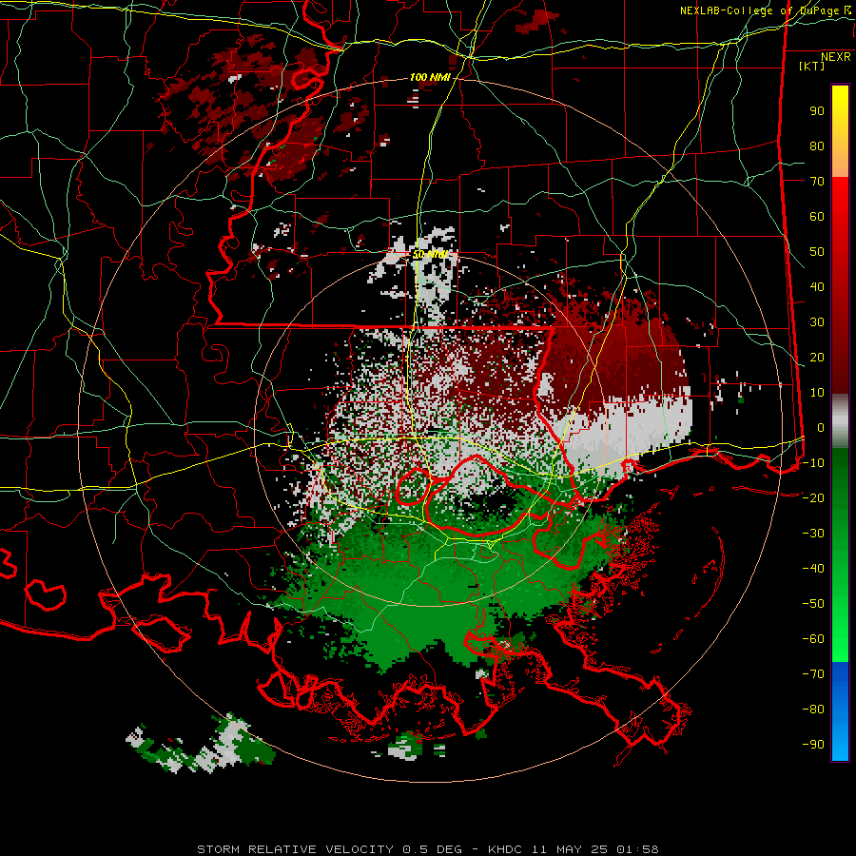Screen dimensions: 856x856
Task: Click the 30 value on the velocity scale
Action: coord(817,322)
